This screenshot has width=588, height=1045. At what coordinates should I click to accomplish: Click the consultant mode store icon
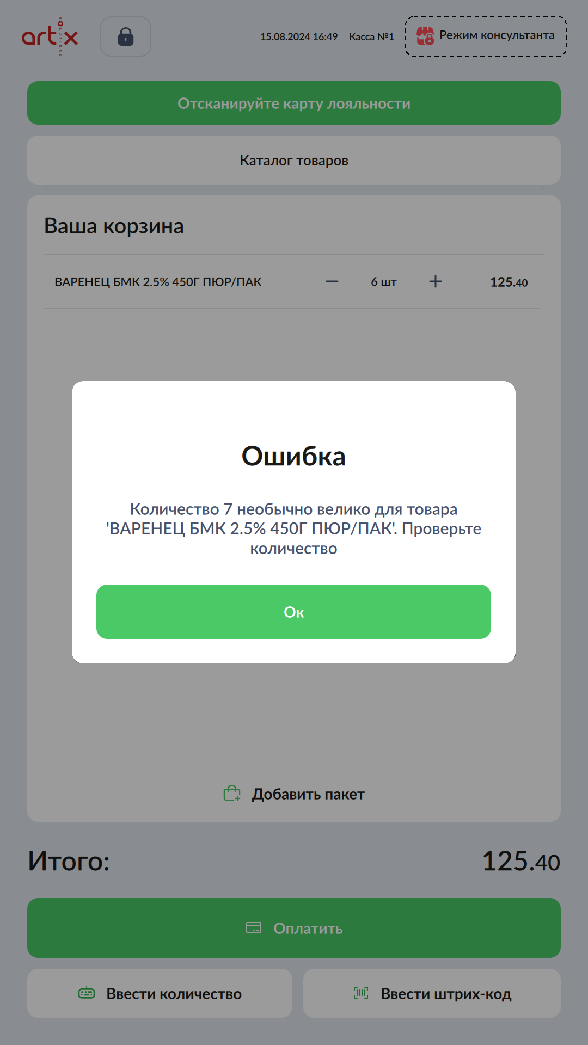pos(425,36)
